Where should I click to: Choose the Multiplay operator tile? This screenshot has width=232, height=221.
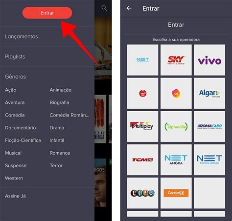[142, 126]
